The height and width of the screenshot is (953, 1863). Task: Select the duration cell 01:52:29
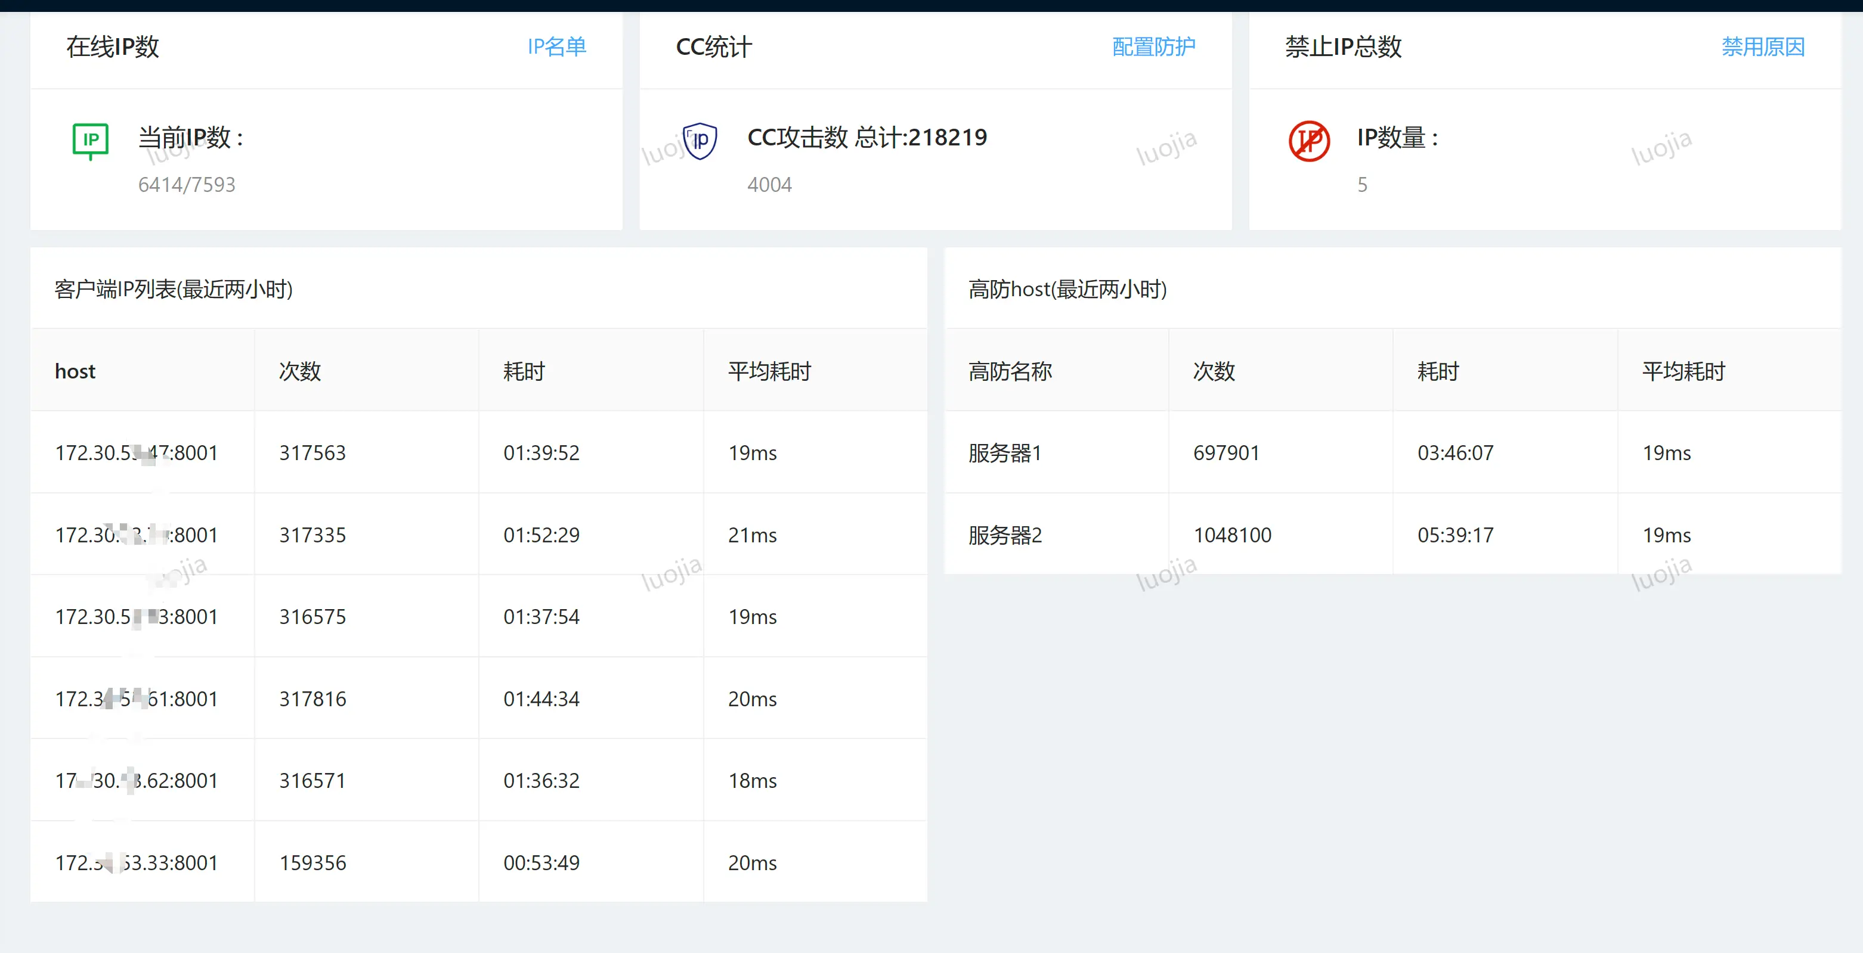541,535
